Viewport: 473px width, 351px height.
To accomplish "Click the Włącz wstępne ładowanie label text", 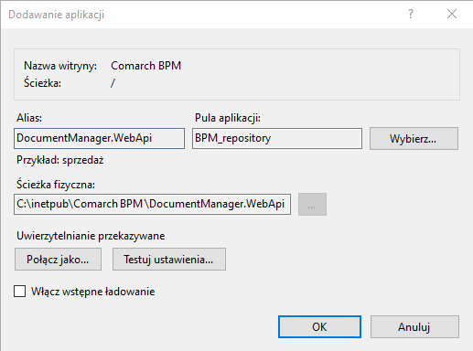I will 93,292.
